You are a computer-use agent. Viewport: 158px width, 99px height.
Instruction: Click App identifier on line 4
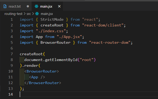[x=39, y=37]
